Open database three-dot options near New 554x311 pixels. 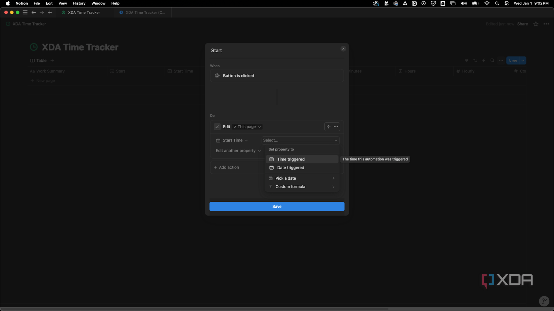(501, 61)
